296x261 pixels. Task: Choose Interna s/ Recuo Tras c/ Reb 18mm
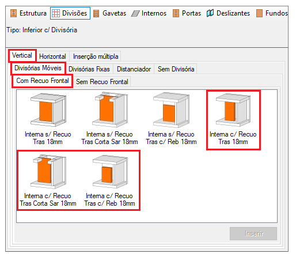pos(171,119)
